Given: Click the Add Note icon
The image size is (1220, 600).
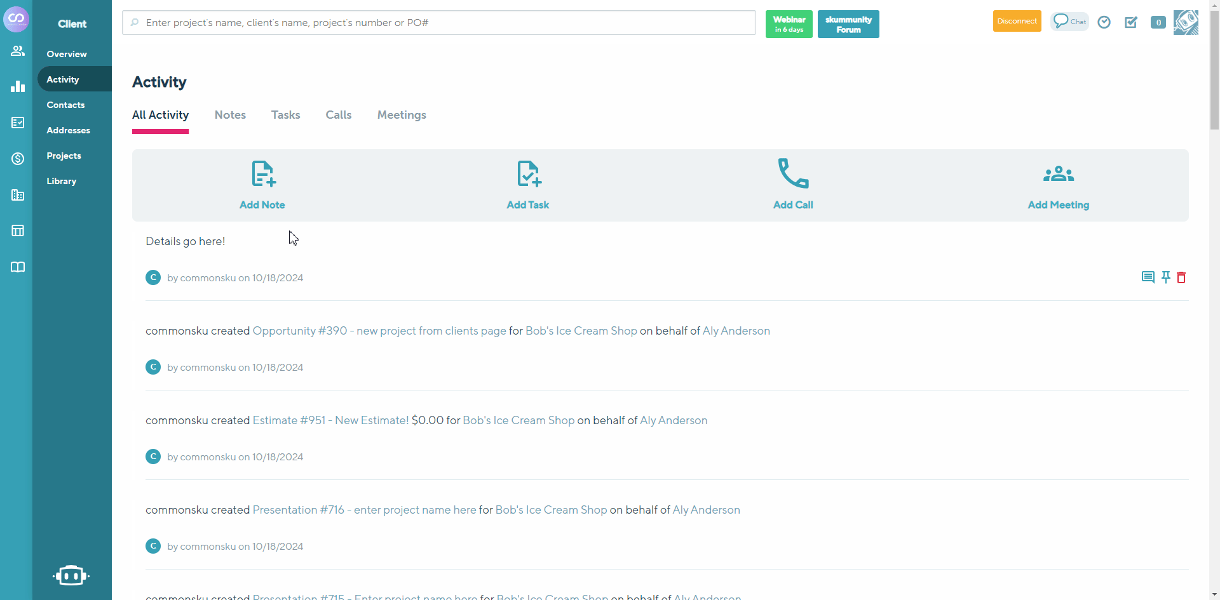Looking at the screenshot, I should pyautogui.click(x=262, y=174).
